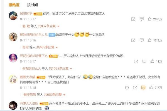This screenshot has height=111, width=167.
Task: Forward 默默大夜猫's comment
Action: pos(135,88)
